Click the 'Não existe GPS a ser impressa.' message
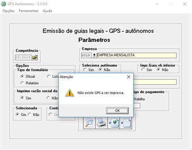 (x=101, y=93)
